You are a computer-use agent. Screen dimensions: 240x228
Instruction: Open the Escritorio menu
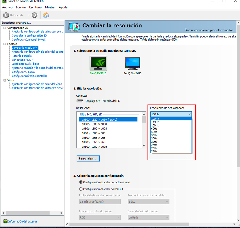(35, 7)
